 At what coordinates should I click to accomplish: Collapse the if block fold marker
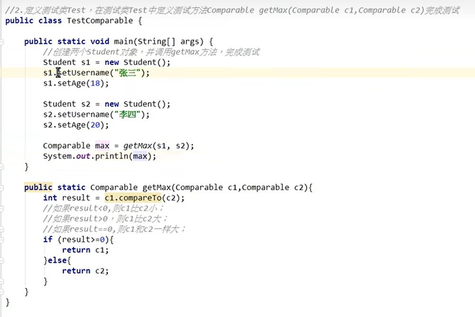(x=1, y=240)
